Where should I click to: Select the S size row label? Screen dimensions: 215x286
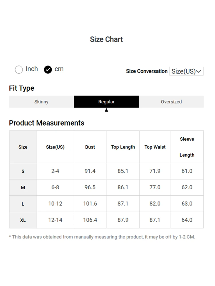click(23, 171)
